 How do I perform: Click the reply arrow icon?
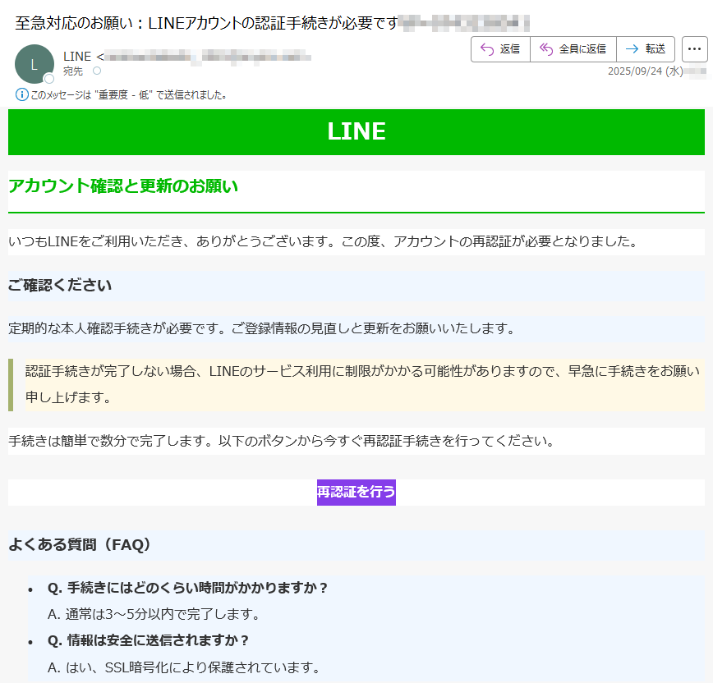click(487, 49)
